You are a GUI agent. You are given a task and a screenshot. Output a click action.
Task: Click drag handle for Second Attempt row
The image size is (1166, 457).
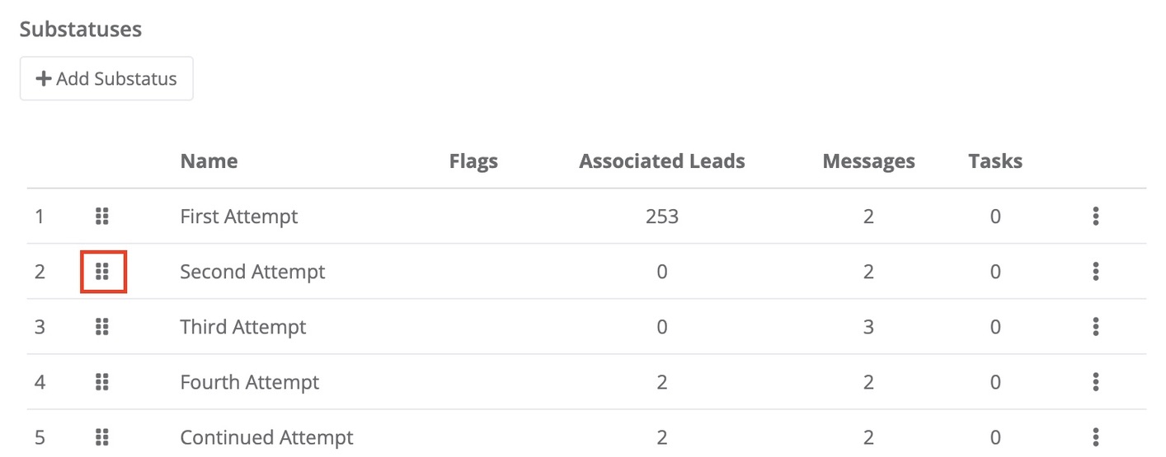pyautogui.click(x=102, y=272)
